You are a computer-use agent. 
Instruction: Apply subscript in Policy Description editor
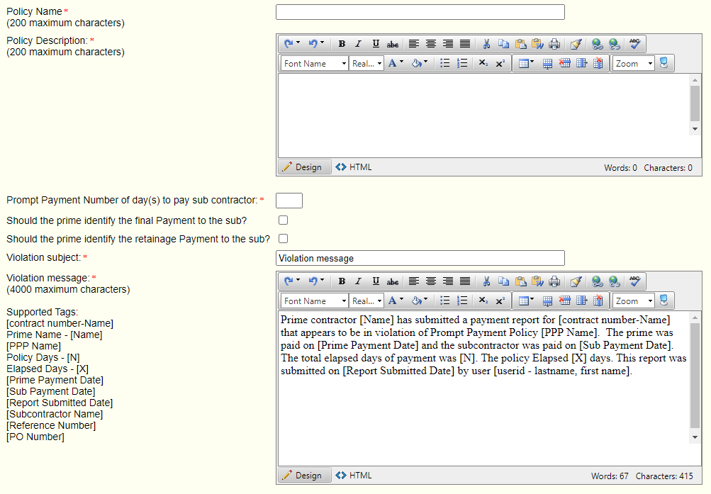(483, 63)
